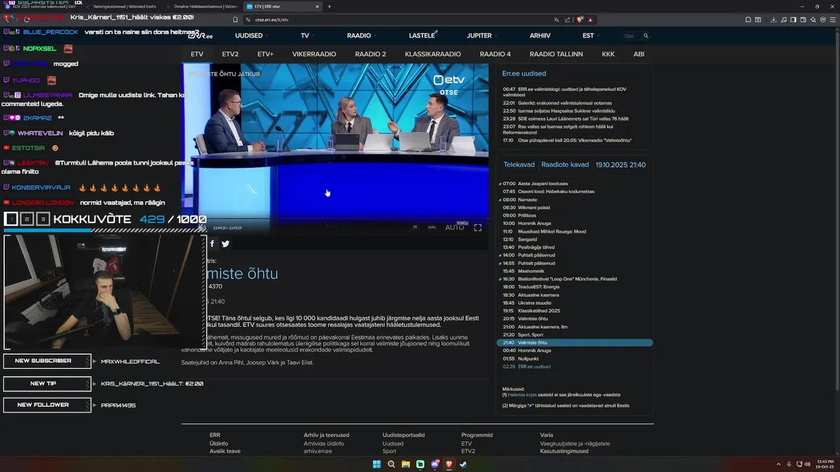Expand the JUPITER menu
The height and width of the screenshot is (472, 840).
(x=479, y=35)
